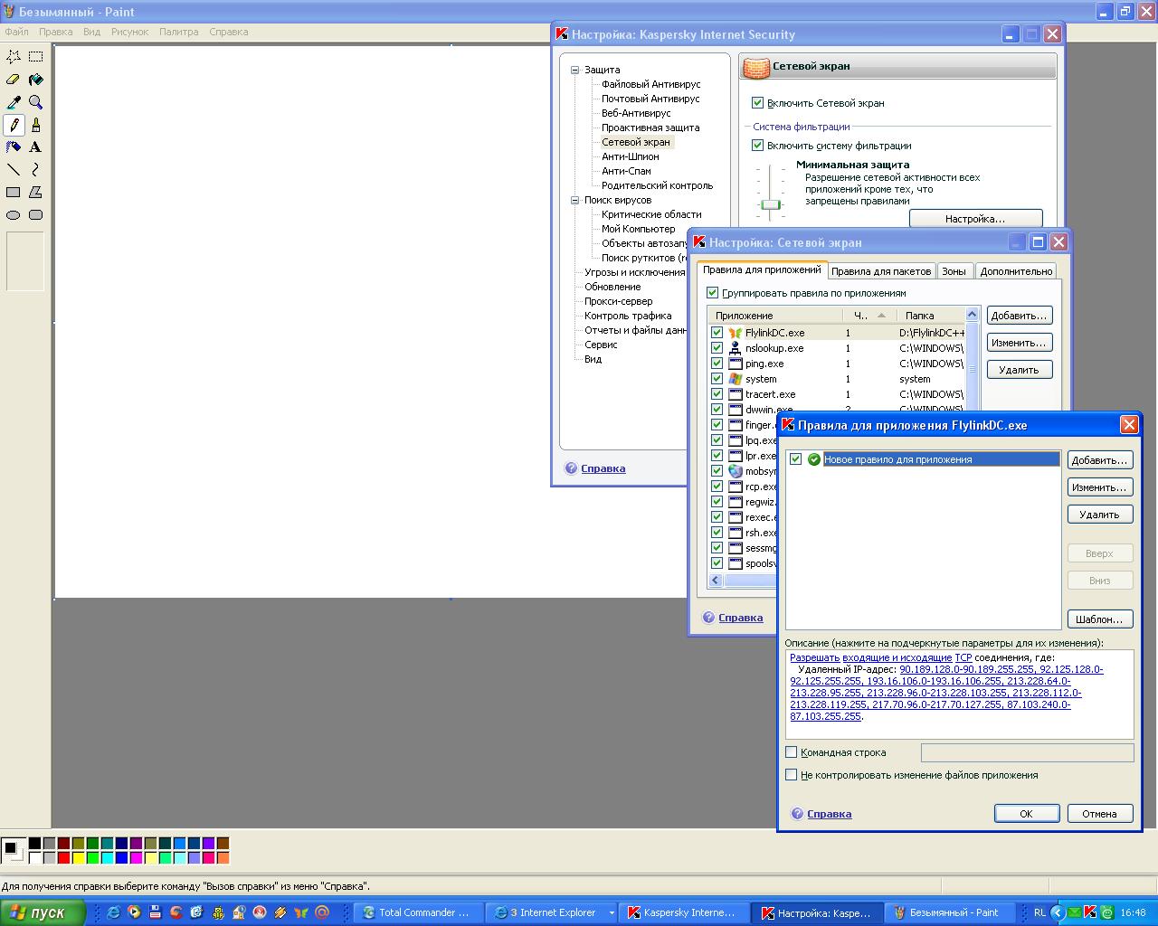Click OK in the FlylinkDC.exe rules dialog
This screenshot has height=926, width=1158.
click(1026, 814)
